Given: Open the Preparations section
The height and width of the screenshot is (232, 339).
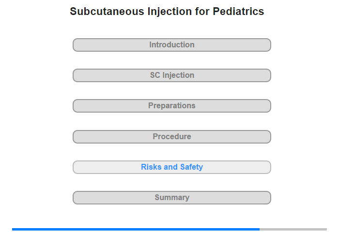Looking at the screenshot, I should [171, 106].
